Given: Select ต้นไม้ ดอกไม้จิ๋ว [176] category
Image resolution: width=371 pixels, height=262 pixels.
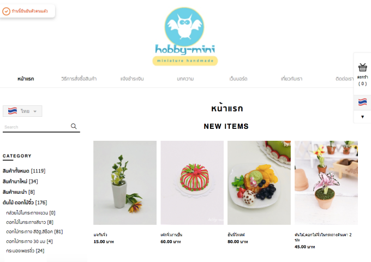Looking at the screenshot, I should click(25, 203).
